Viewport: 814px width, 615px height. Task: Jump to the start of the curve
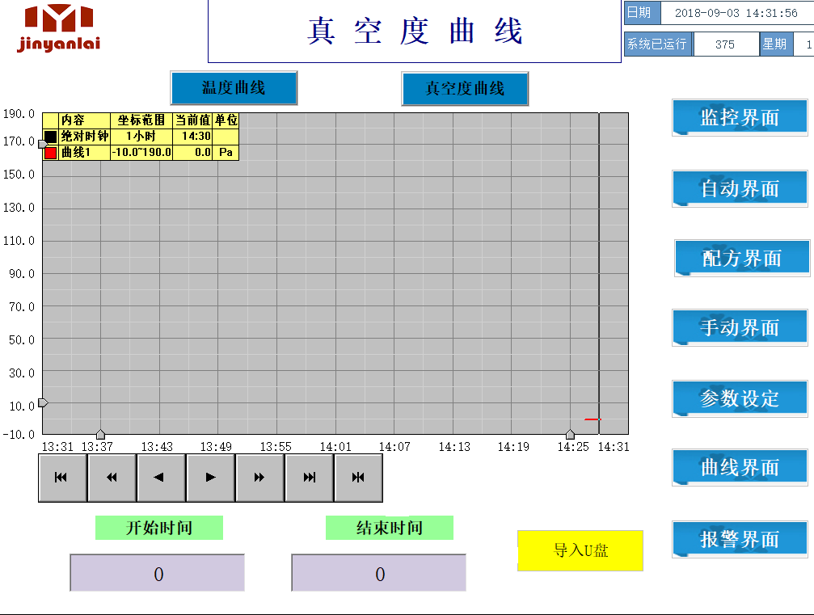pos(62,478)
